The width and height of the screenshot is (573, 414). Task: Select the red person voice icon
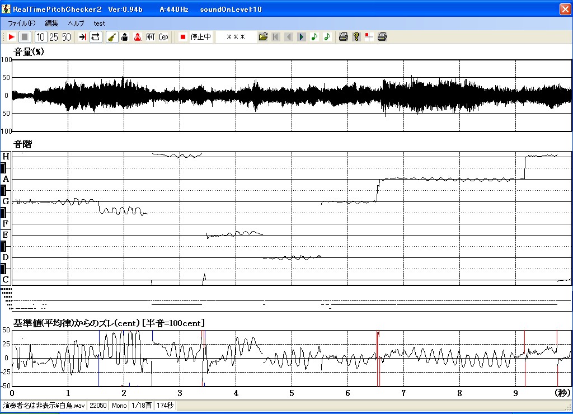[x=138, y=37]
